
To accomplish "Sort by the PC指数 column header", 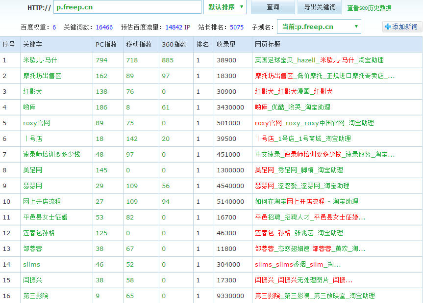I will [106, 44].
